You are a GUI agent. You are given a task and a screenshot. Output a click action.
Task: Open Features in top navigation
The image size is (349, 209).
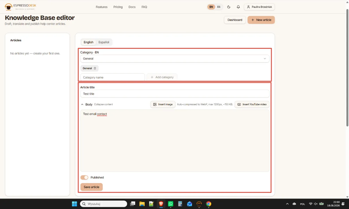pos(102,7)
